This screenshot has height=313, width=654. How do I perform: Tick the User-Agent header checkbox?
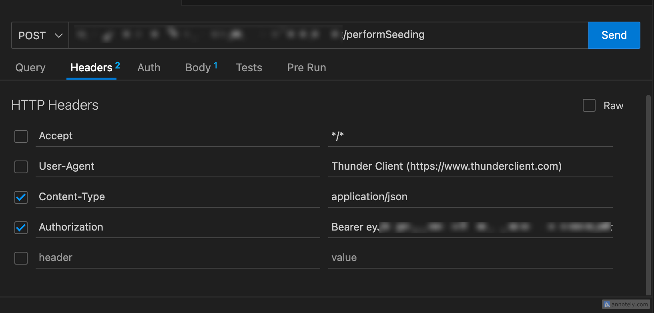pyautogui.click(x=21, y=167)
